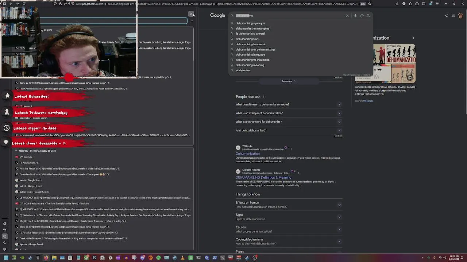Image resolution: width=467 pixels, height=262 pixels.
Task: Open Wikipedia result three-dot menu
Action: click(x=291, y=149)
